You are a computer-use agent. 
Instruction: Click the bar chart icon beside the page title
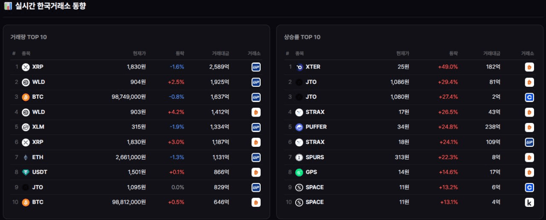(x=8, y=6)
